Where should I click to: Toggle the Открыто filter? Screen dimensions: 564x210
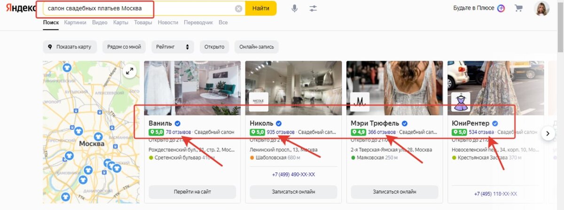point(214,47)
